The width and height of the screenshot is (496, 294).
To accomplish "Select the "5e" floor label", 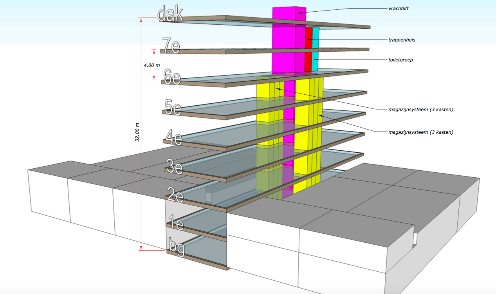I will click(x=173, y=107).
